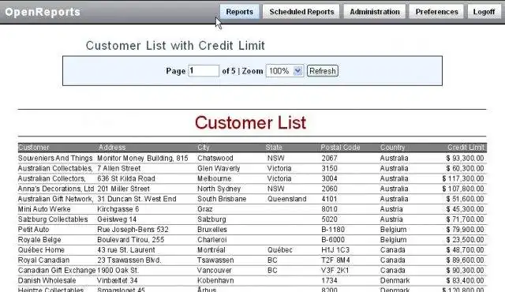Click the postal code B-1180
505x292 pixels.
coord(333,230)
